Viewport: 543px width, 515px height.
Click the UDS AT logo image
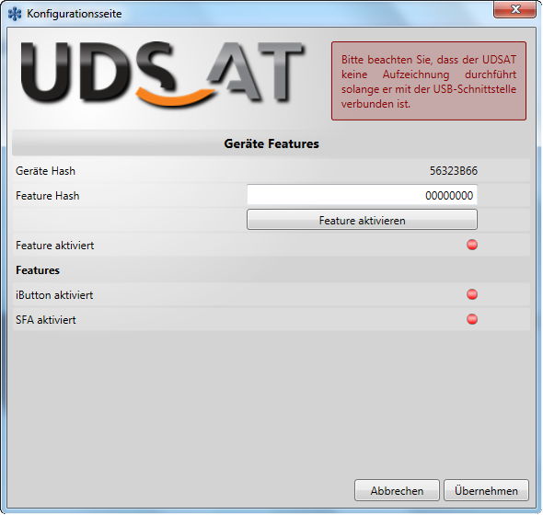[163, 74]
